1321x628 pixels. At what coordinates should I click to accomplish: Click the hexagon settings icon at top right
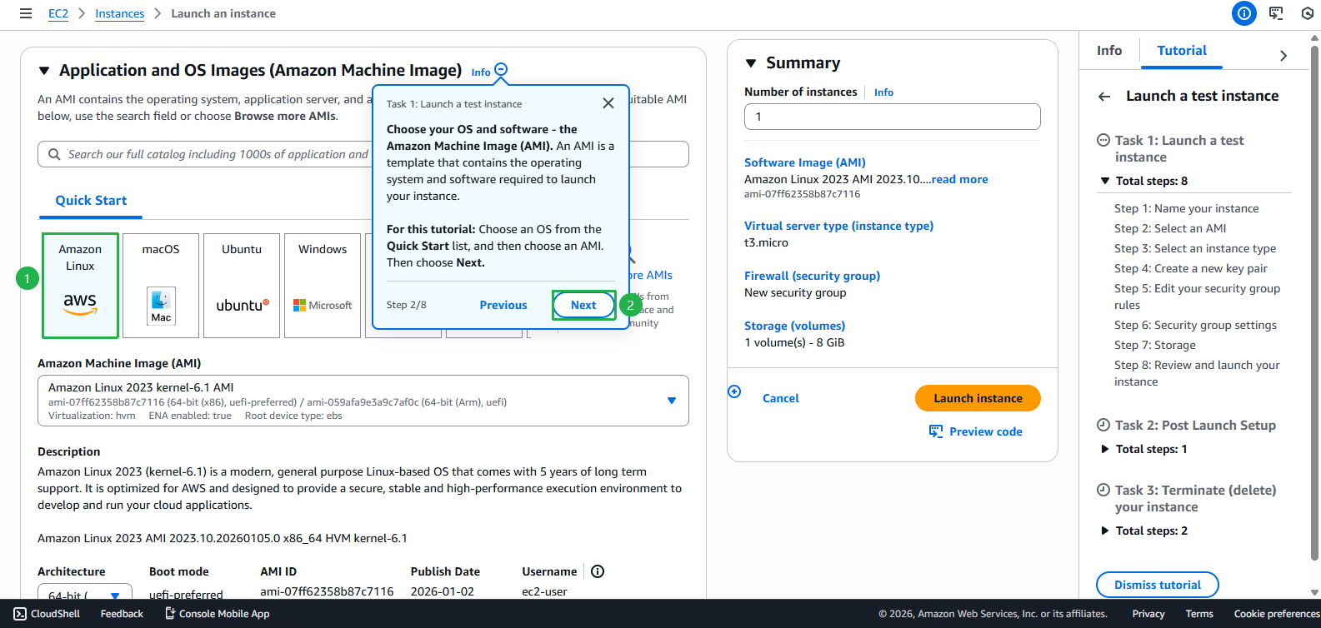1307,13
